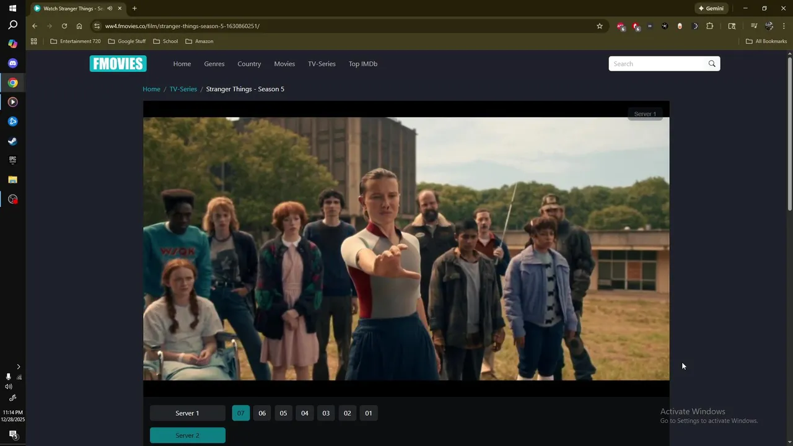Open the Chrome apps grid shortcut
Image resolution: width=793 pixels, height=446 pixels.
click(x=34, y=42)
